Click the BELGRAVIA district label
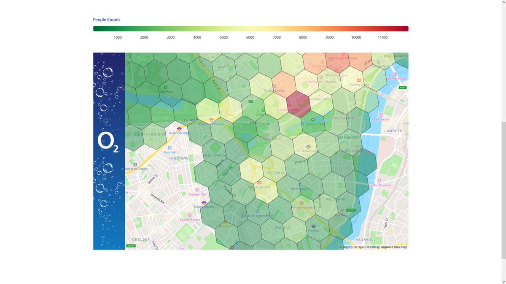506x284 pixels. [x=216, y=155]
